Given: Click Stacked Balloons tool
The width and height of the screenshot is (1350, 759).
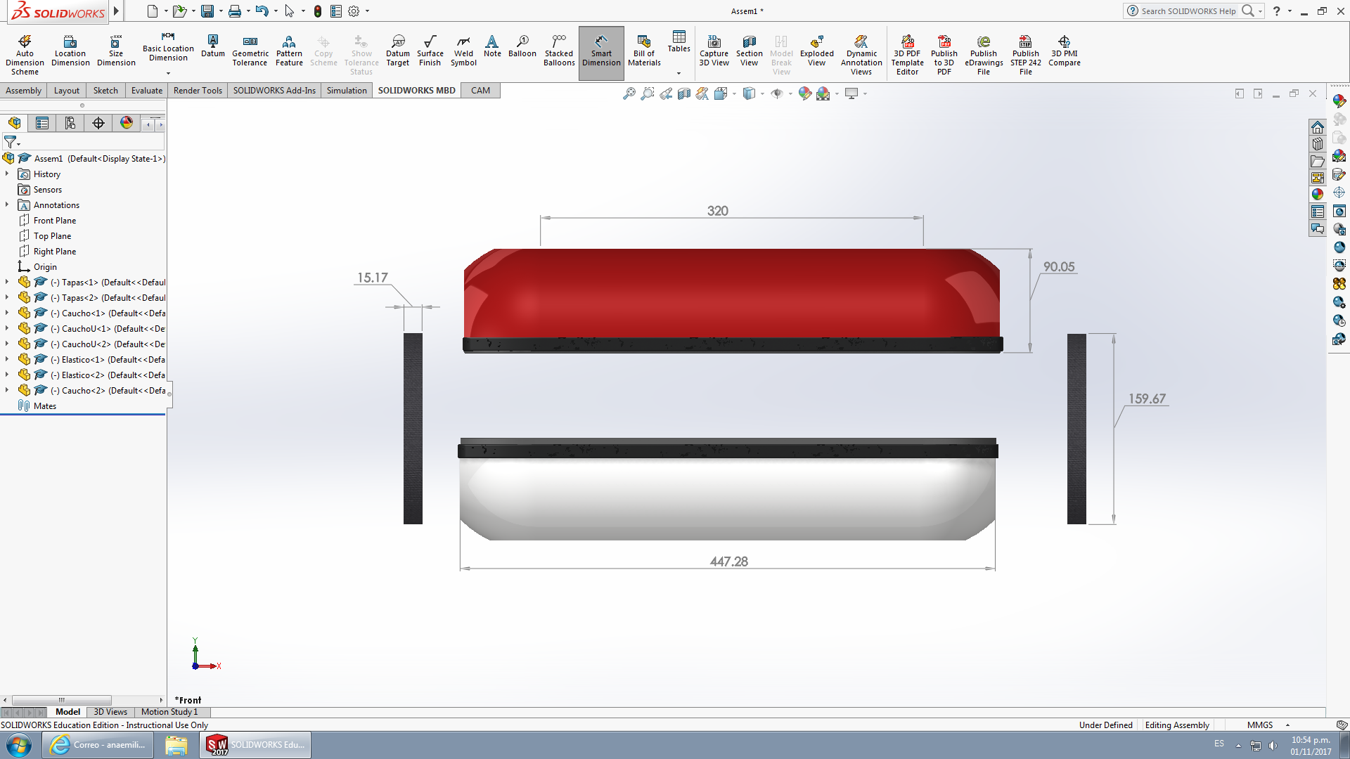Looking at the screenshot, I should [x=559, y=51].
